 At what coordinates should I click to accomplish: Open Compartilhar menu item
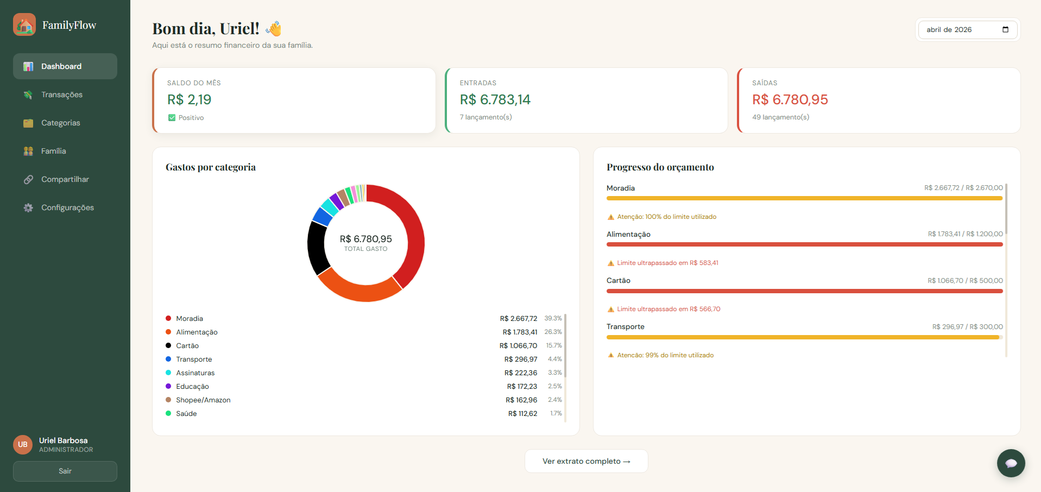[x=65, y=179]
